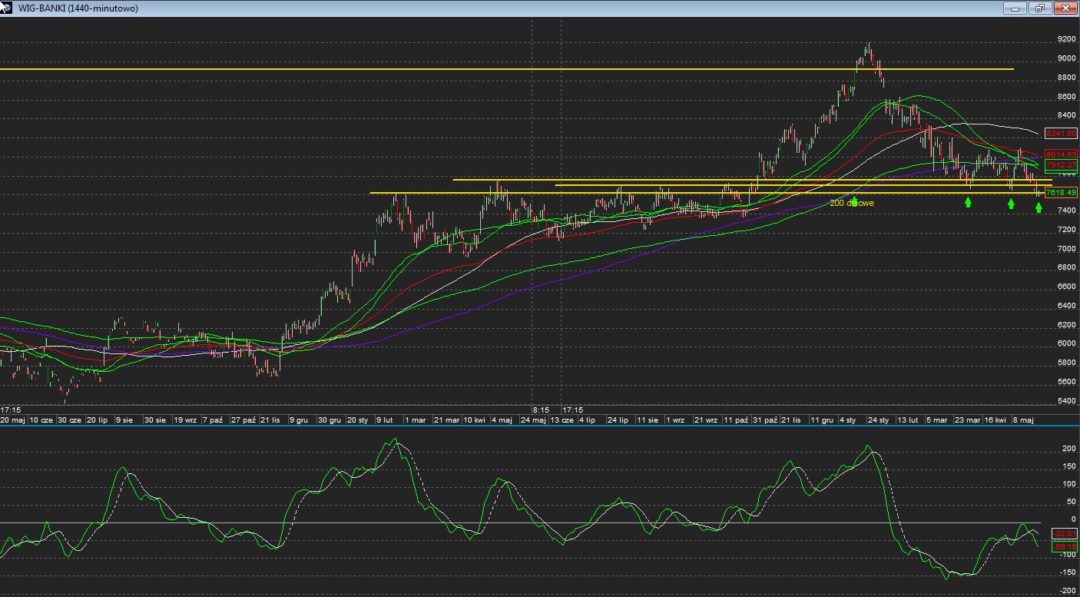Click the 6600 price axis label
The image size is (1080, 597).
(1066, 287)
